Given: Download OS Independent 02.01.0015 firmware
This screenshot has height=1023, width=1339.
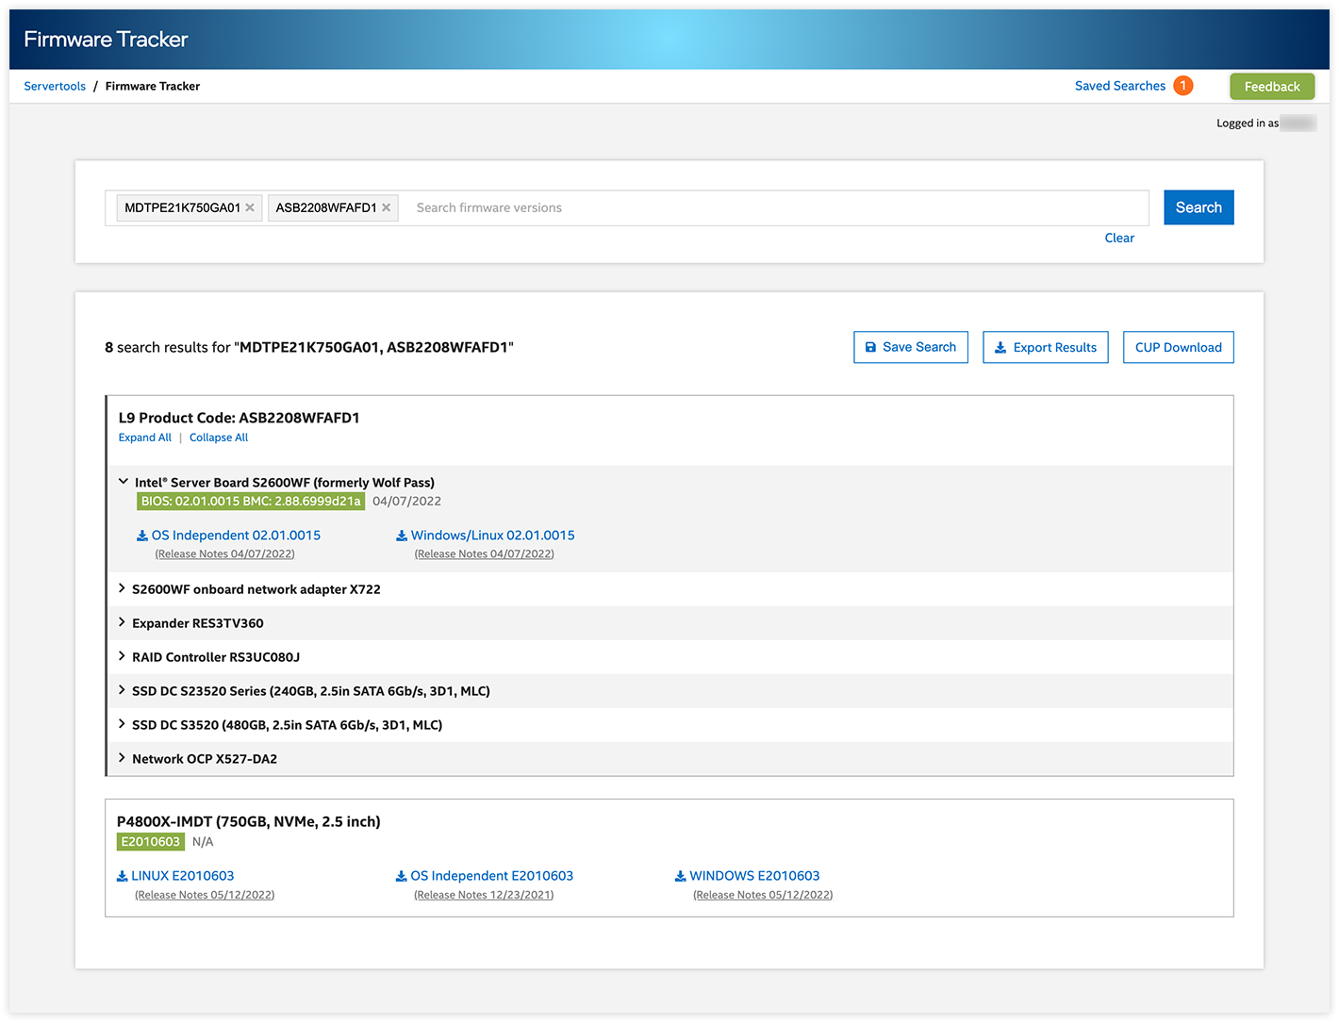Looking at the screenshot, I should point(236,535).
